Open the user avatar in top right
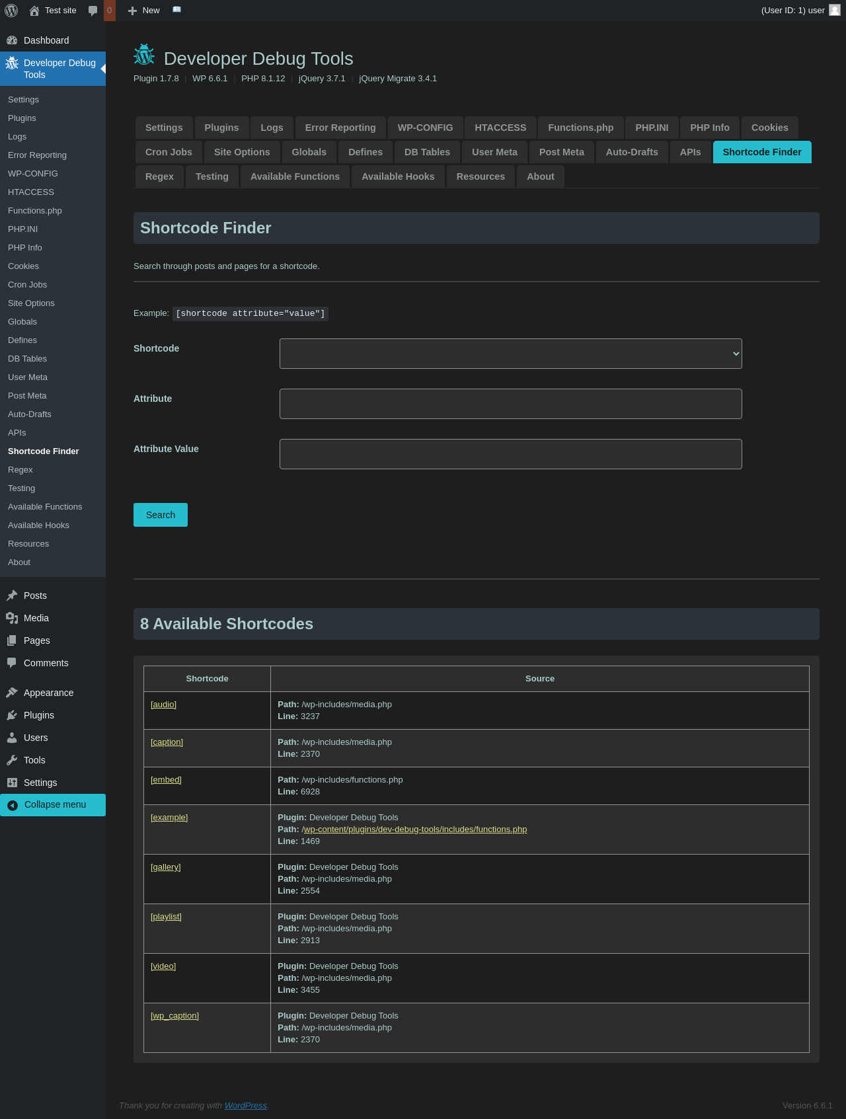 point(834,11)
